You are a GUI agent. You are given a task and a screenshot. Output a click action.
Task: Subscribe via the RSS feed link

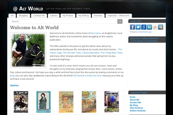tap(77, 76)
